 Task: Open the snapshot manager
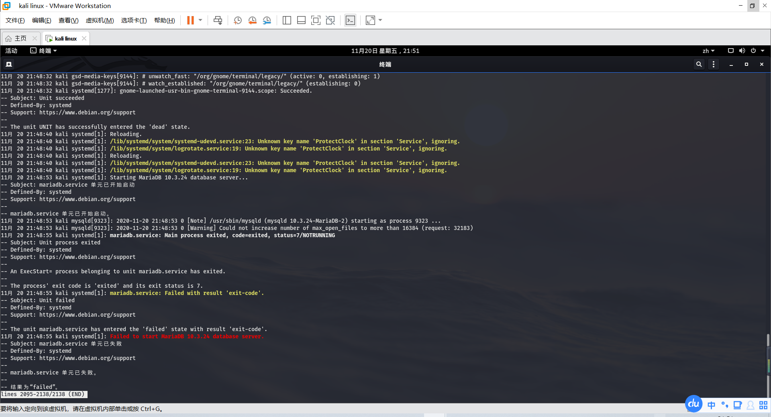tap(267, 20)
